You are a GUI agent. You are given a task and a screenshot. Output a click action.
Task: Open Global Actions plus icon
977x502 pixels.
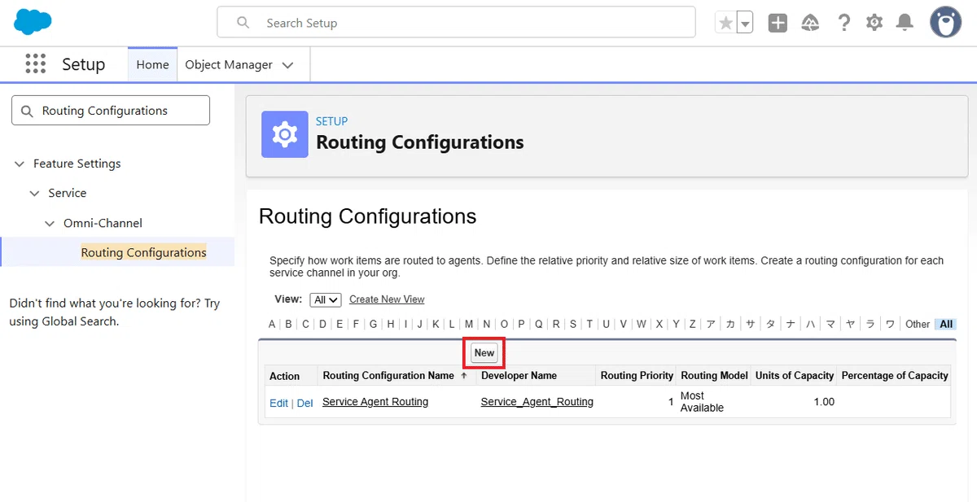coord(778,23)
